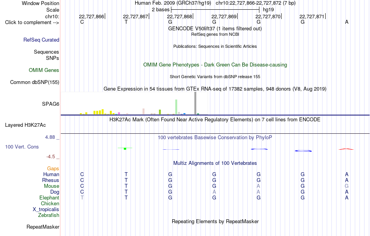Click the Window Position label
Image resolution: width=370 pixels, height=236 pixels.
41,3
